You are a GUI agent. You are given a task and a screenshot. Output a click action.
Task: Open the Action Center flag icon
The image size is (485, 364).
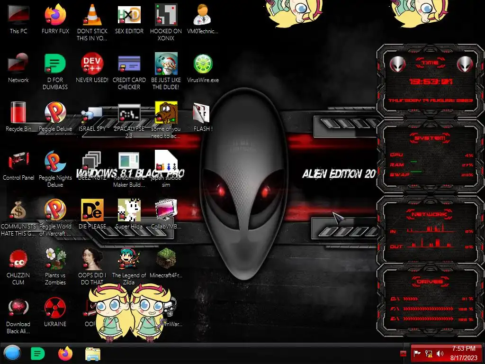[x=417, y=354]
